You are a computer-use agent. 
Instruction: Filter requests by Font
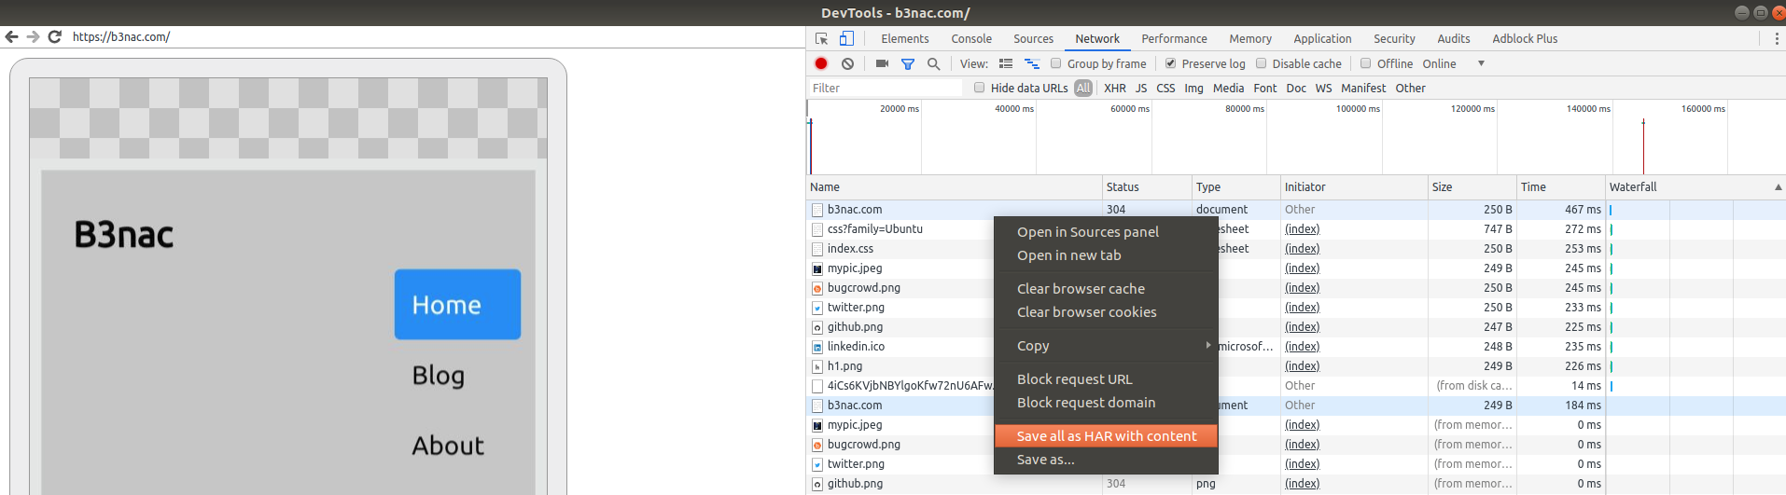(x=1265, y=89)
